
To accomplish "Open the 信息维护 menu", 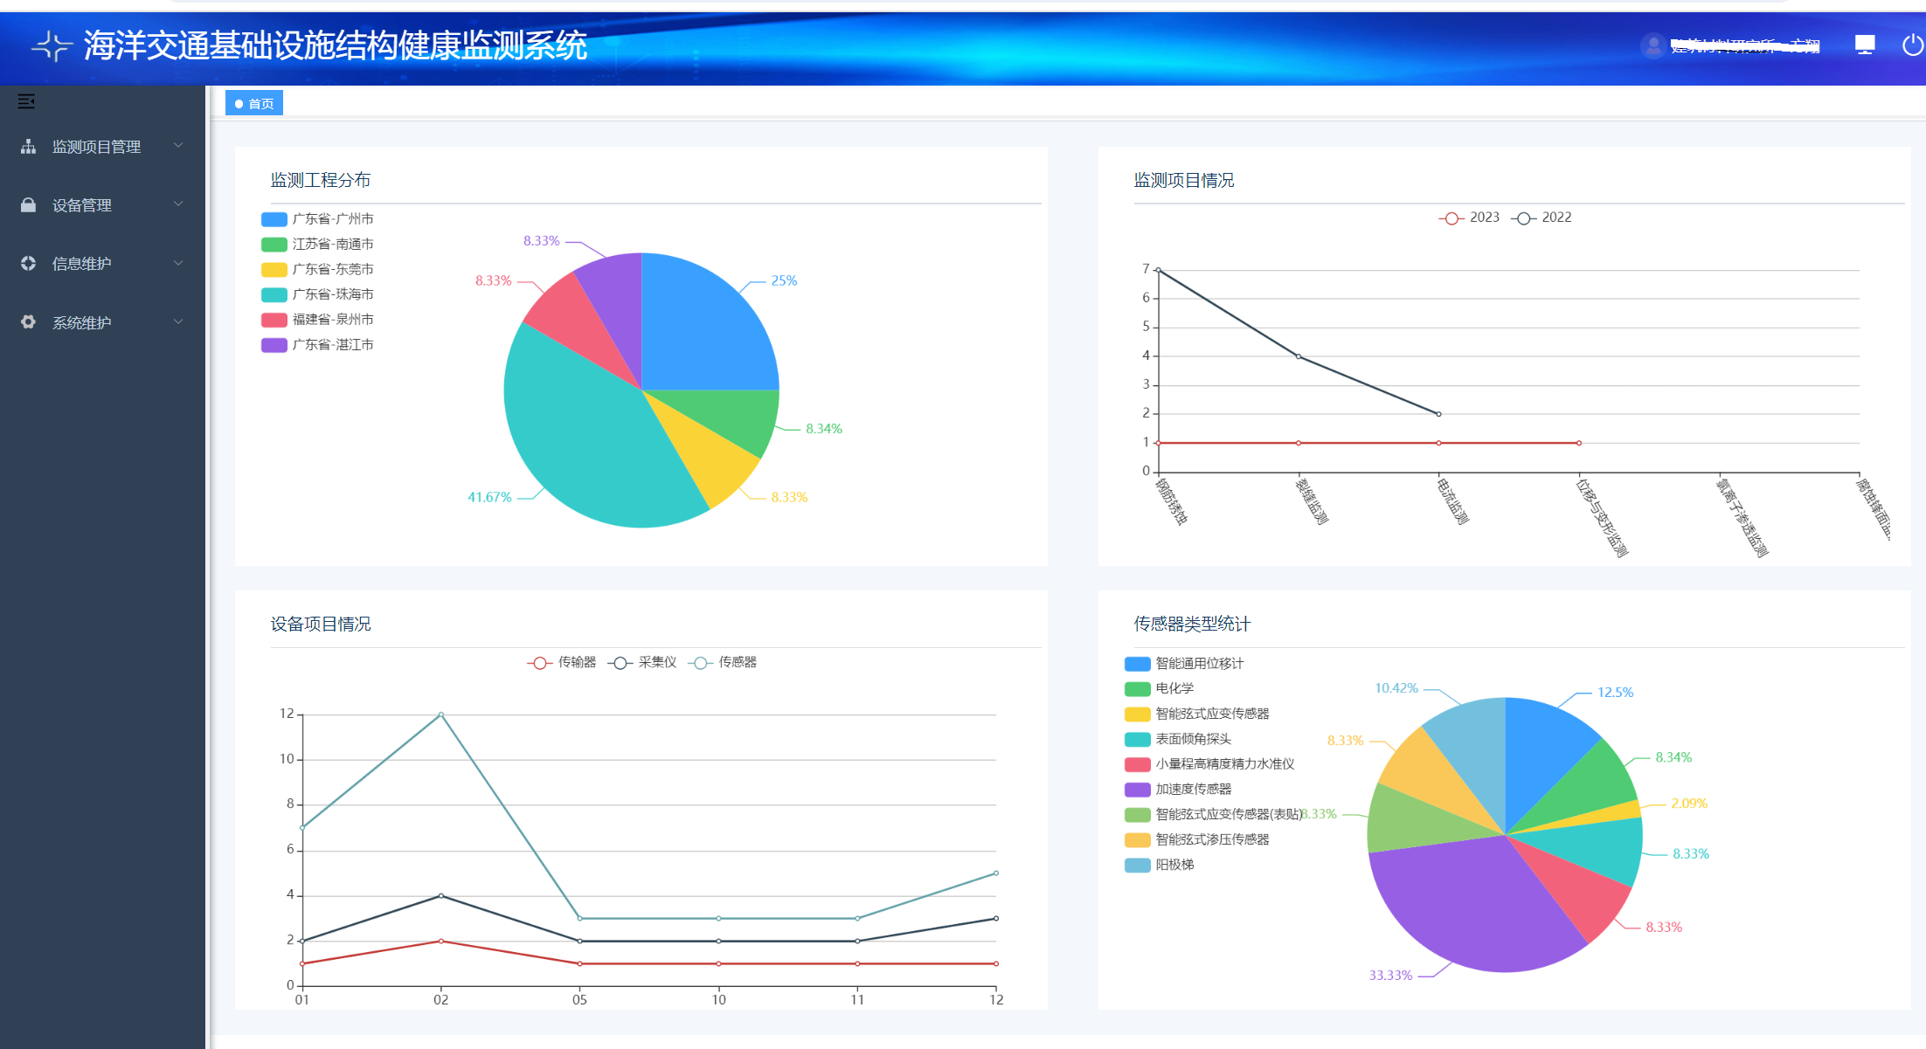I will 103,264.
